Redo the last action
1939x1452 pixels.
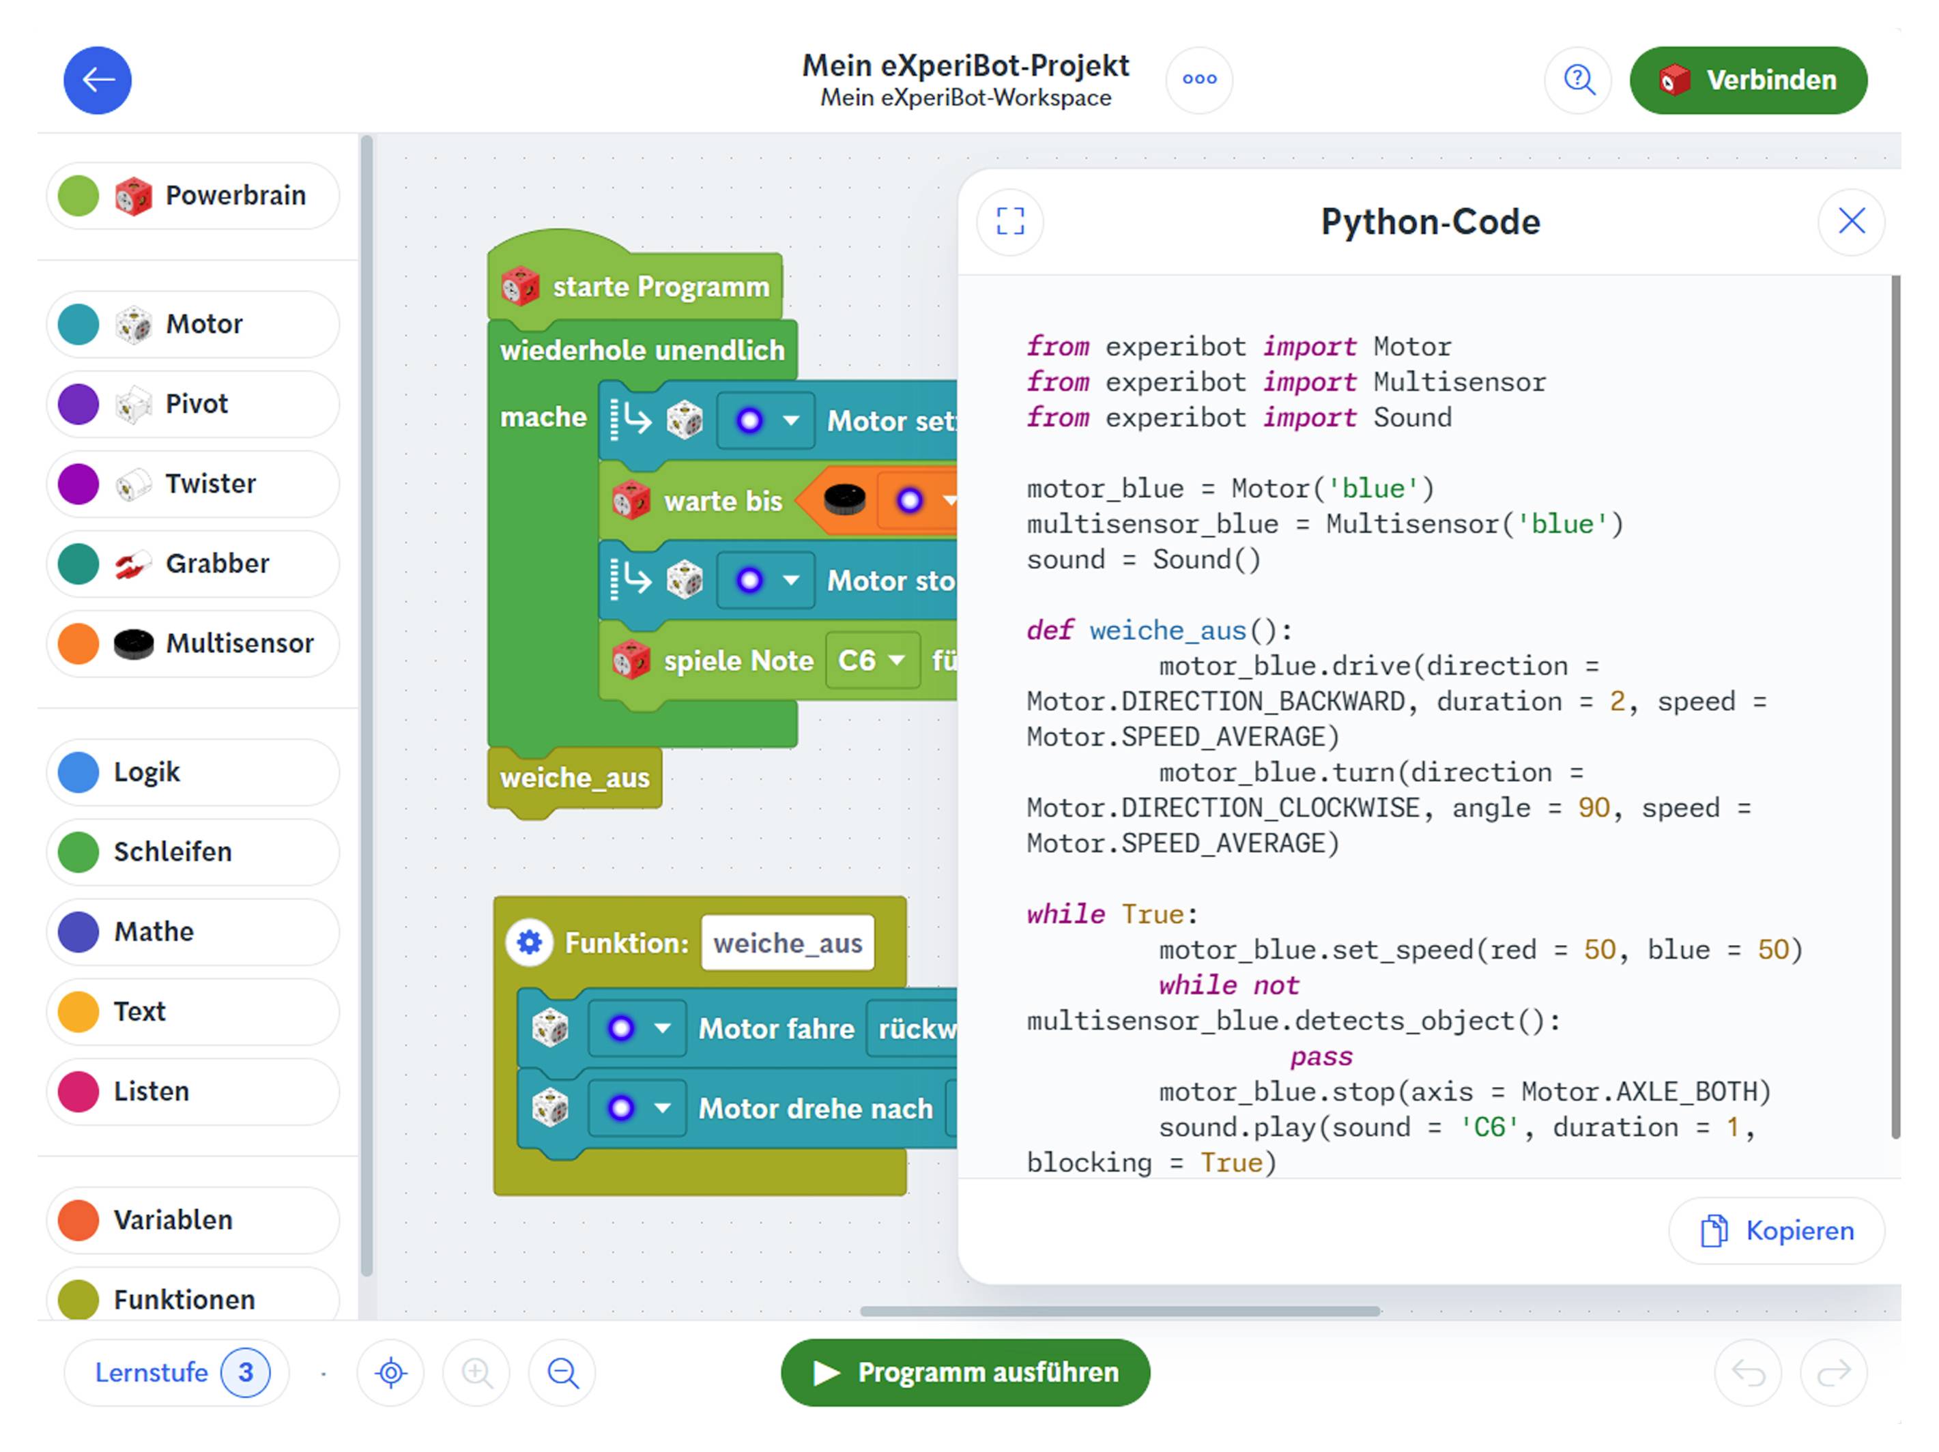pyautogui.click(x=1834, y=1372)
